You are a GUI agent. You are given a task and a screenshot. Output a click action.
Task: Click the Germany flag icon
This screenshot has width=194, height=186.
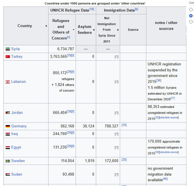(8, 126)
